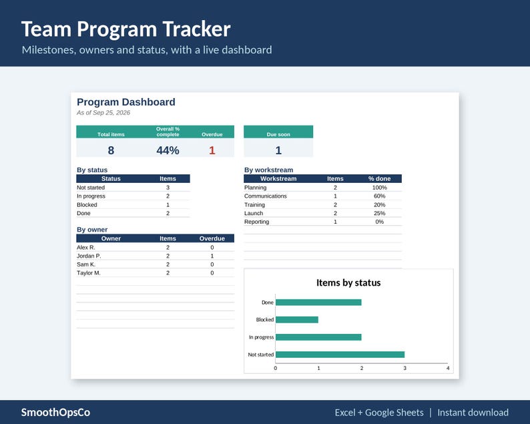Click the Team Program Tracker title
This screenshot has height=424, width=530.
125,29
